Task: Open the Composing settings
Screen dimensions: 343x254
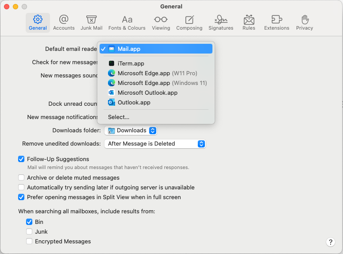Action: tap(189, 23)
